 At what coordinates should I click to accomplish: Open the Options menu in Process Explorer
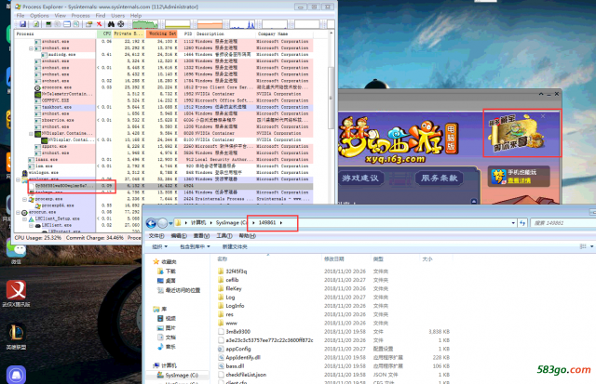coord(39,16)
